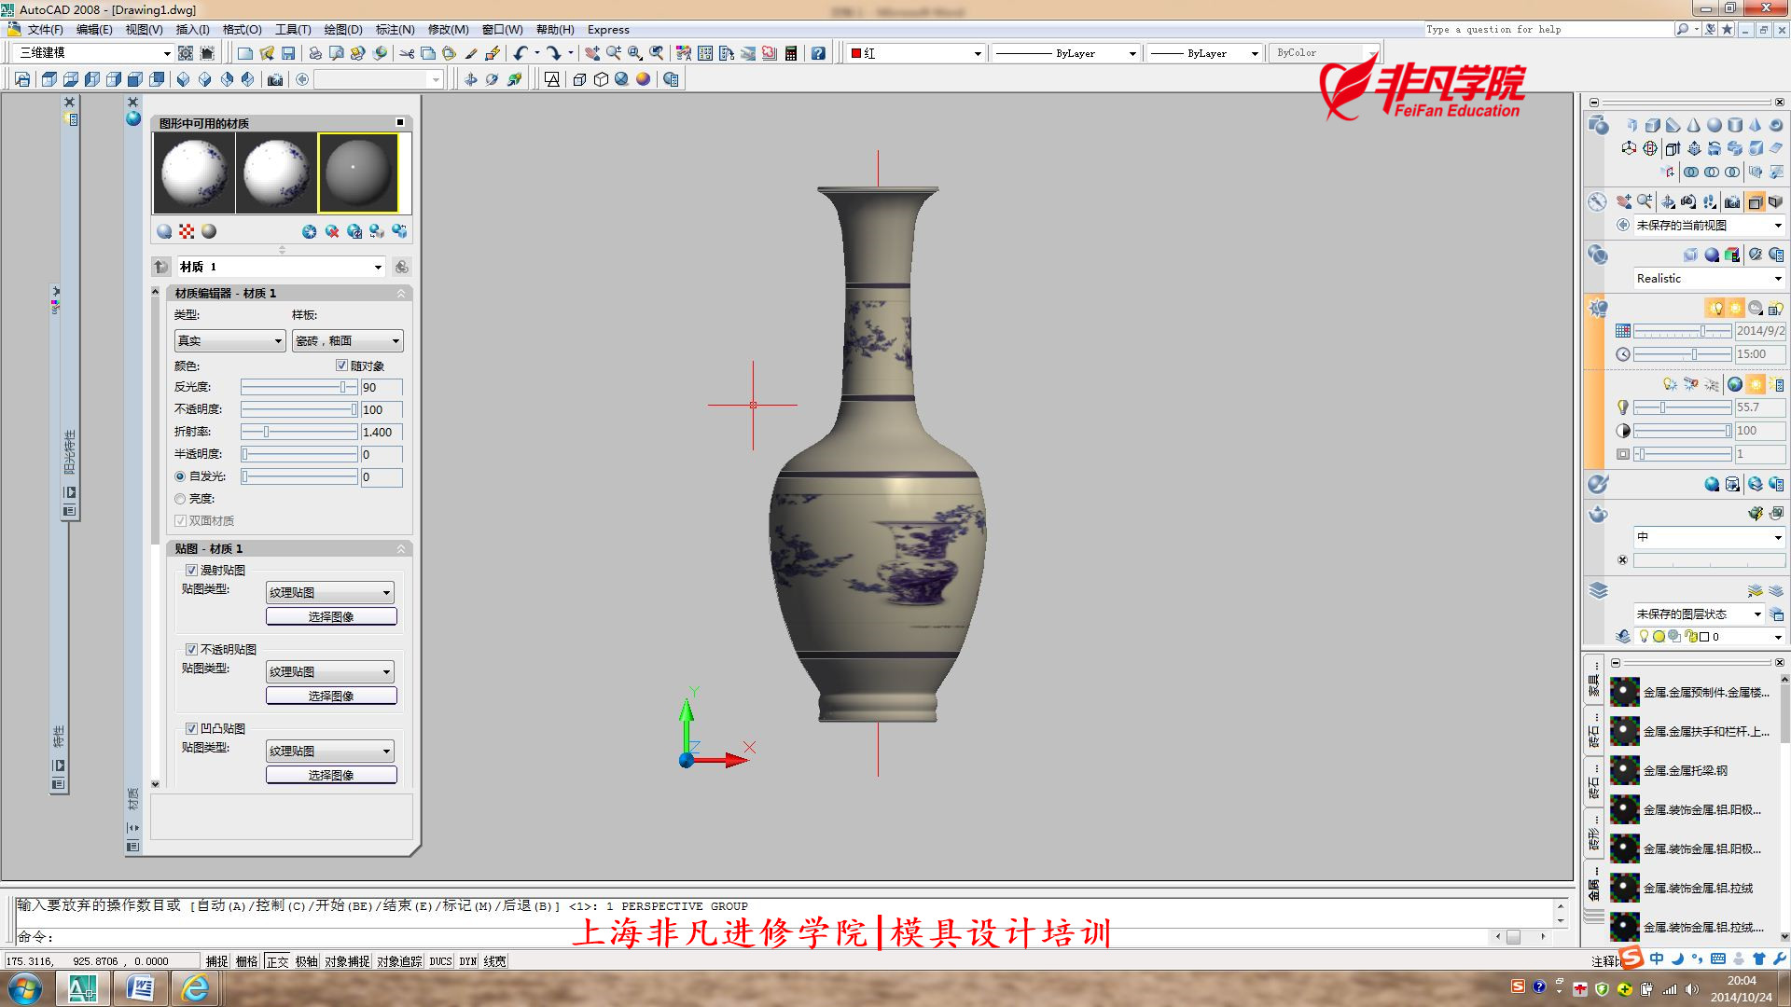This screenshot has width=1791, height=1007.
Task: Select the 自发光 radio button
Action: point(180,476)
